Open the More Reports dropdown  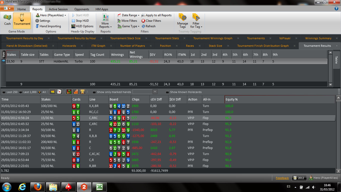pos(105,21)
